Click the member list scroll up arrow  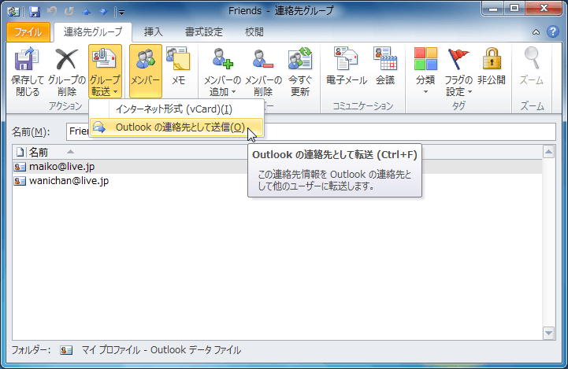549,152
